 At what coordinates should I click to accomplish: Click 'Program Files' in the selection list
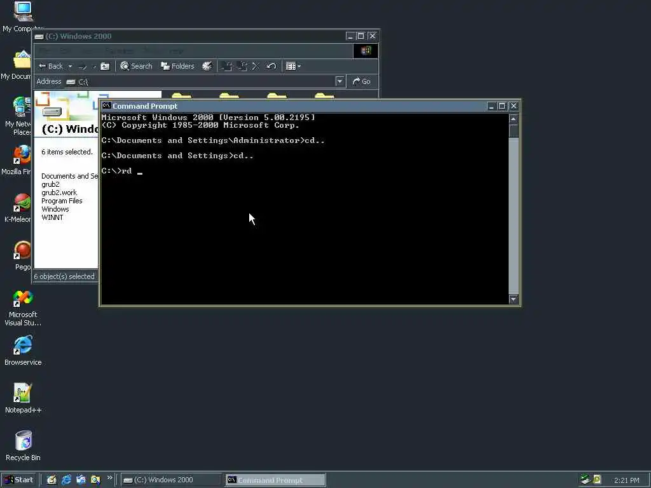[62, 201]
